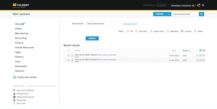Share the Scan Jan 31, 2022 11.36.pdf file
This screenshot has height=109, width=217.
(197, 56)
